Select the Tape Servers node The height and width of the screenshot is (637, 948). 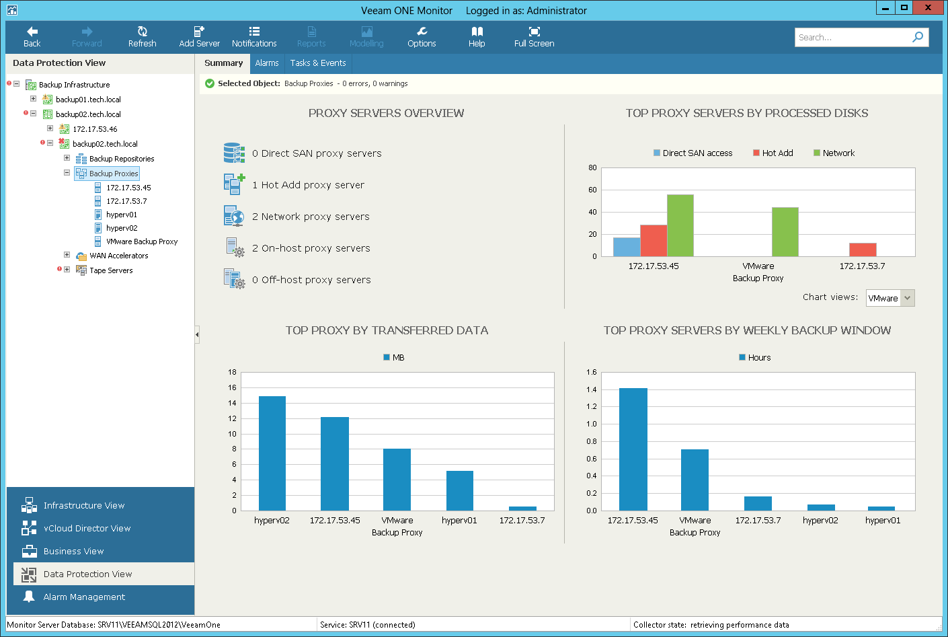[x=111, y=270]
